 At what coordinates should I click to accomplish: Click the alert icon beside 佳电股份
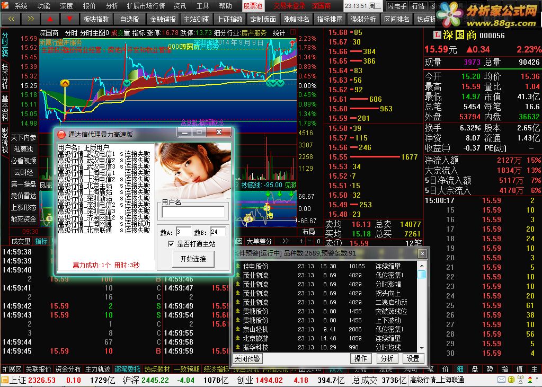tap(237, 266)
